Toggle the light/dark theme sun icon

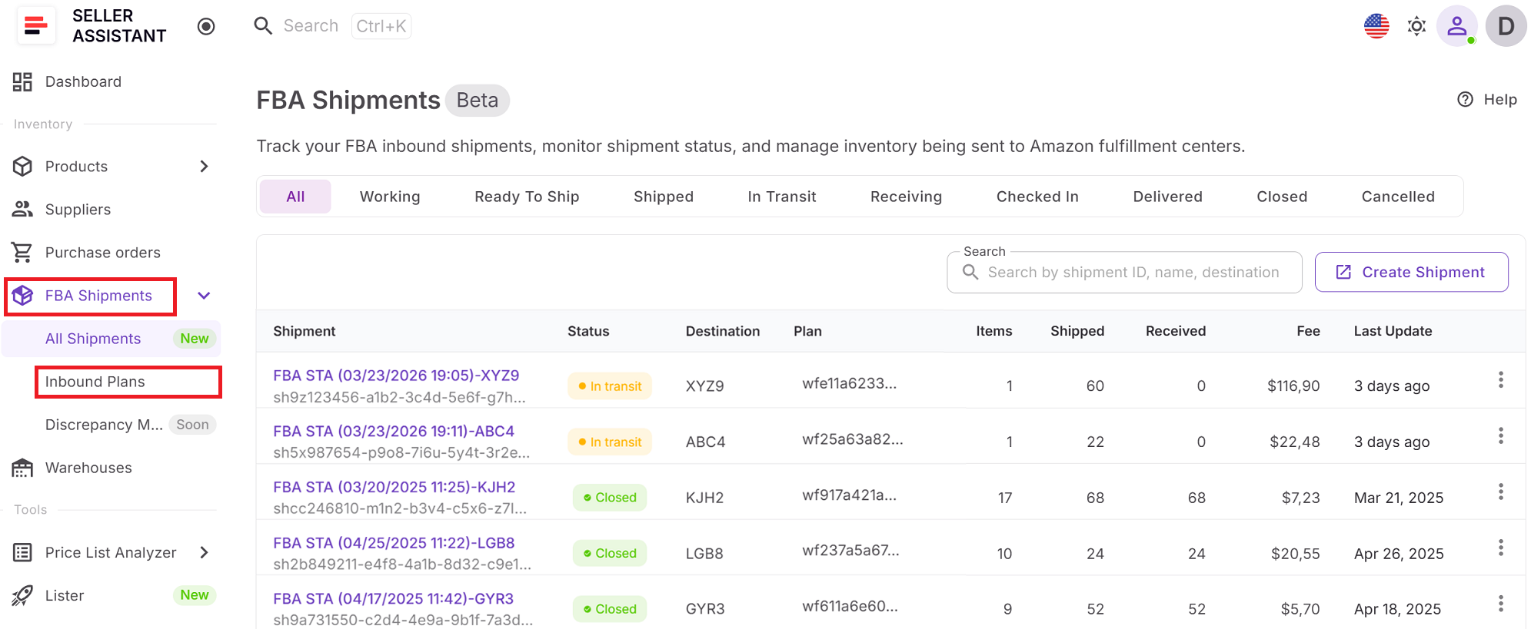pyautogui.click(x=1416, y=26)
